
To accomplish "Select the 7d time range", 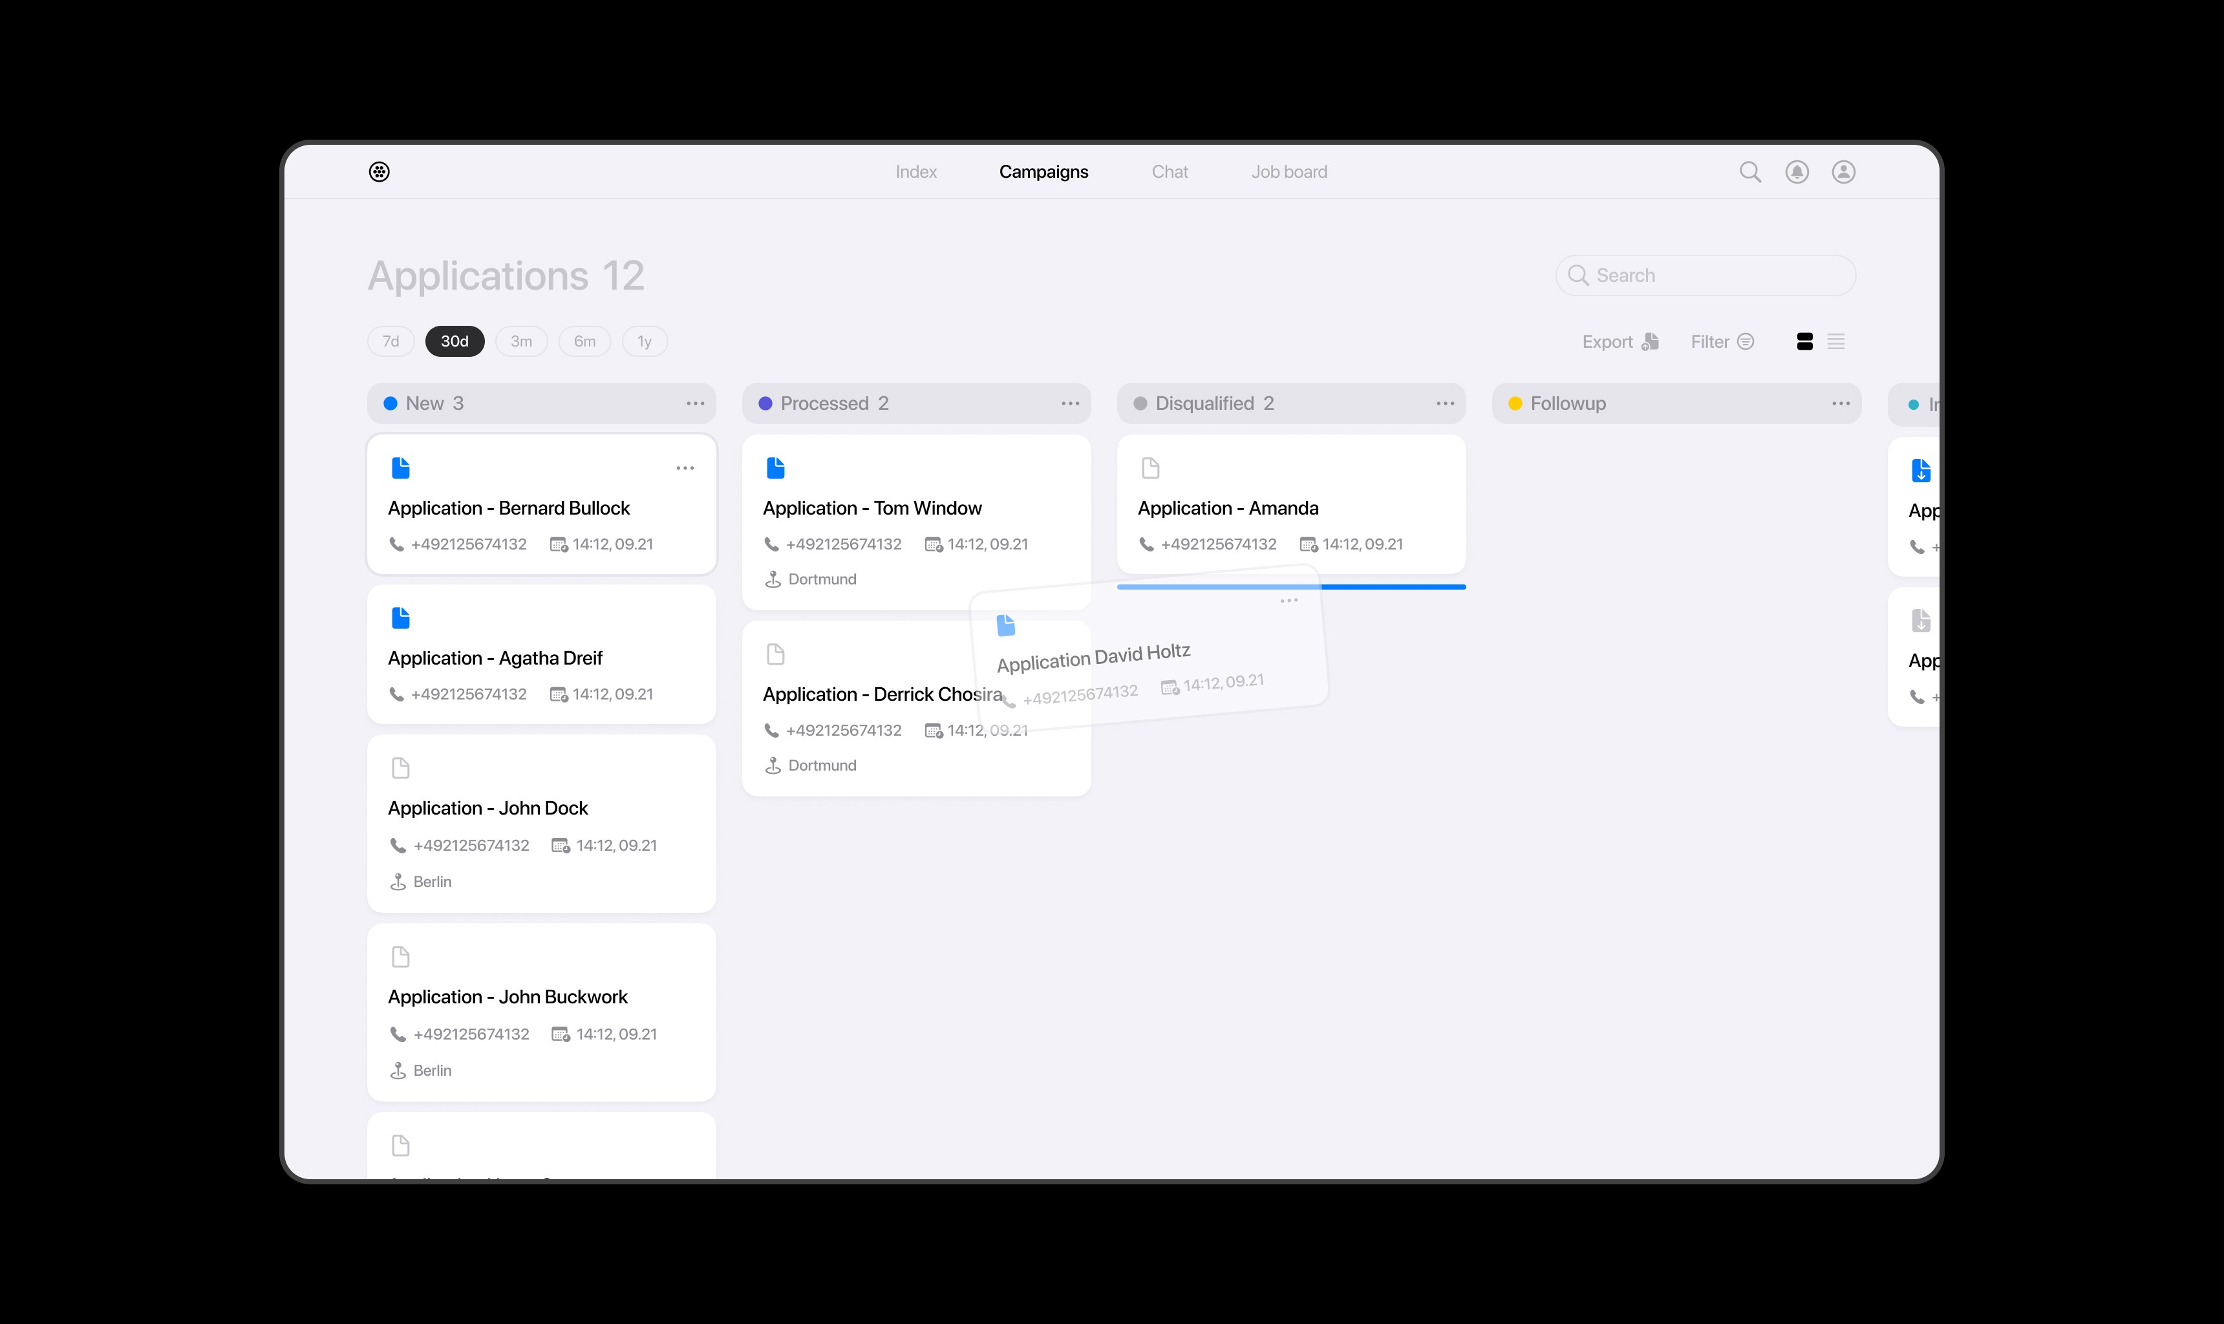I will tap(390, 342).
